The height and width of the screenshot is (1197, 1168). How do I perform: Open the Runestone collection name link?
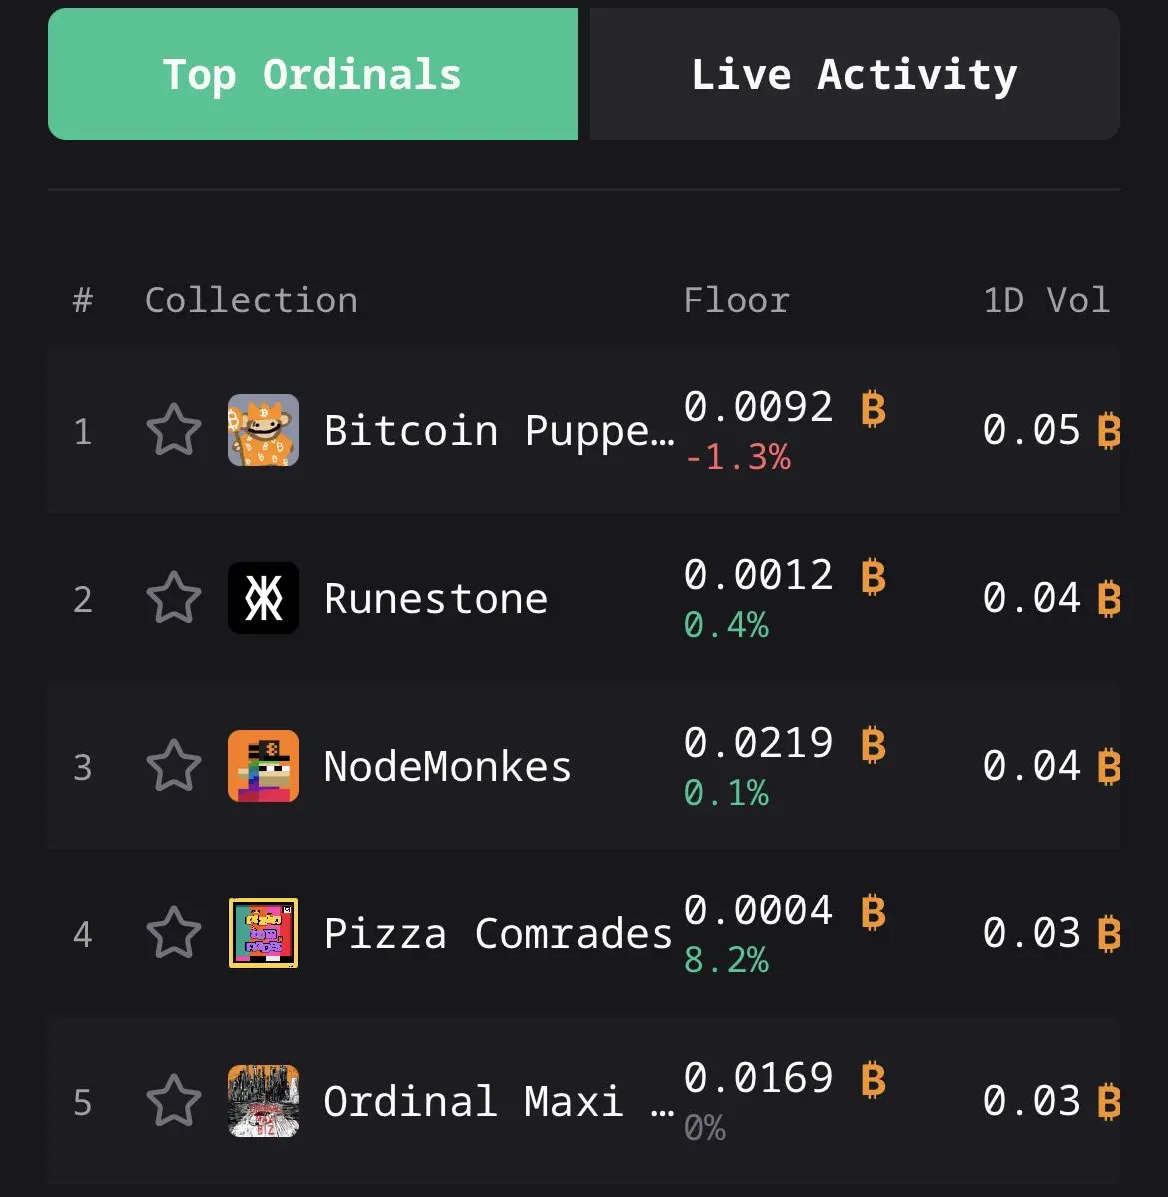(x=436, y=599)
